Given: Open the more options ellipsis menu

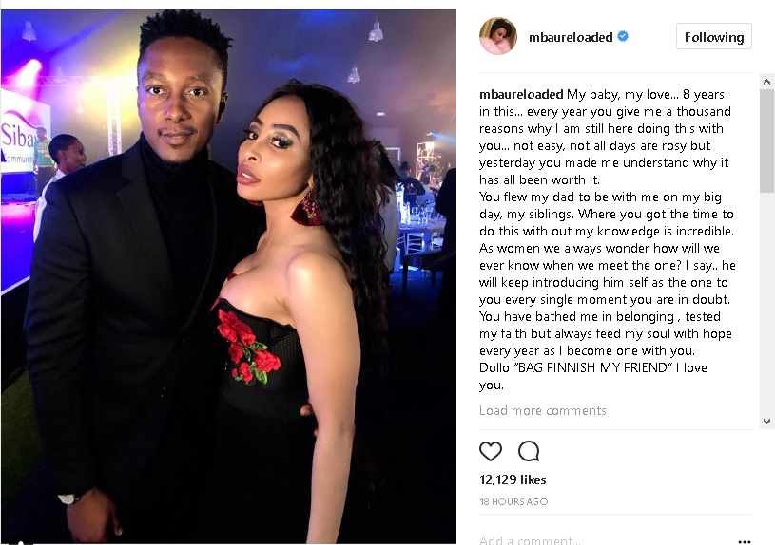Looking at the screenshot, I should point(745,541).
